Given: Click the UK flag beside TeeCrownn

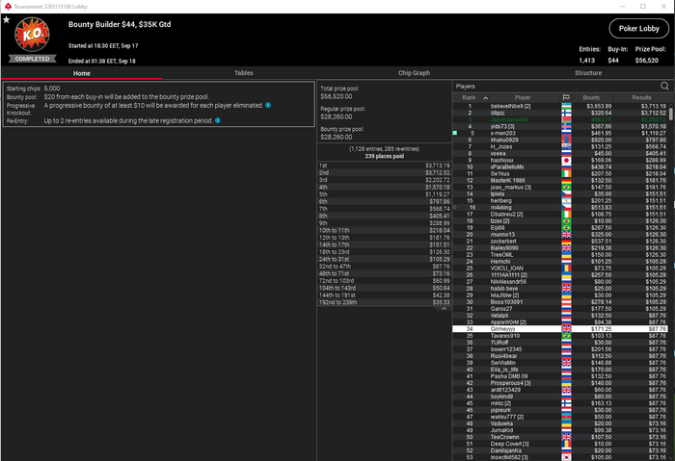Looking at the screenshot, I should 567,437.
